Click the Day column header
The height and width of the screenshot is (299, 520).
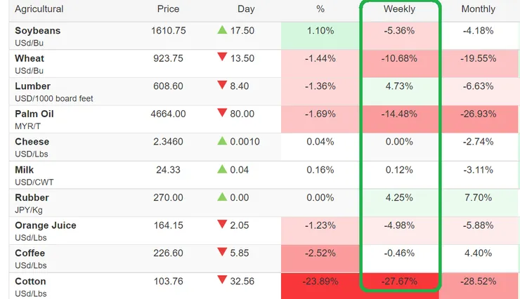point(246,9)
